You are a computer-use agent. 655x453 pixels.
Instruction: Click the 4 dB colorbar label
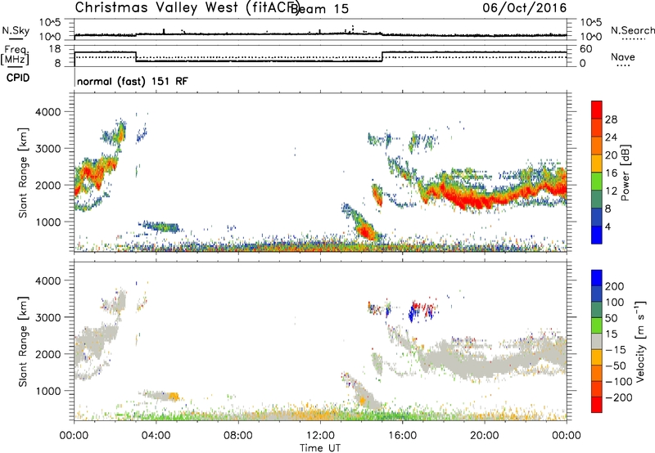click(x=608, y=226)
